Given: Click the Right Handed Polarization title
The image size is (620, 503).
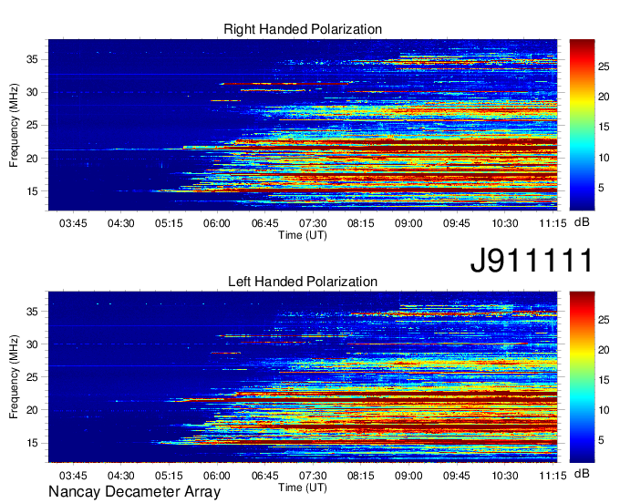Looking at the screenshot, I should coord(303,29).
